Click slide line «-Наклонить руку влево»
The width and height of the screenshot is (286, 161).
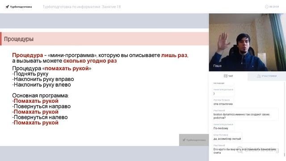click(42, 85)
